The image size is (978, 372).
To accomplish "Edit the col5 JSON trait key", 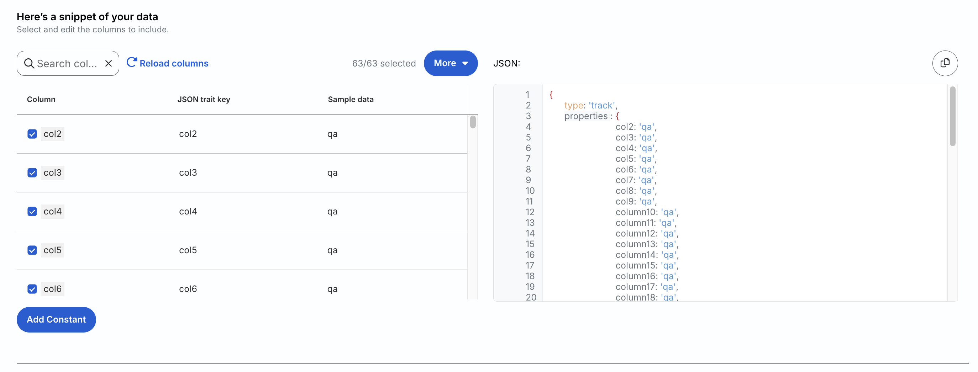I will click(x=188, y=250).
